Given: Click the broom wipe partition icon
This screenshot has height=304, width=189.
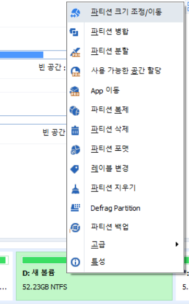Looking at the screenshot, I should pyautogui.click(x=75, y=189).
